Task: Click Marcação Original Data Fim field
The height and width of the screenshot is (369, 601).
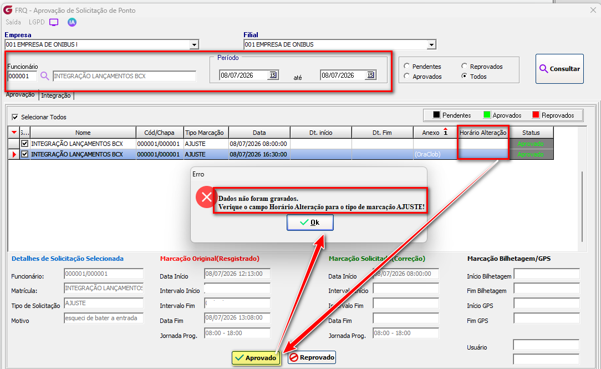Action: (x=237, y=318)
